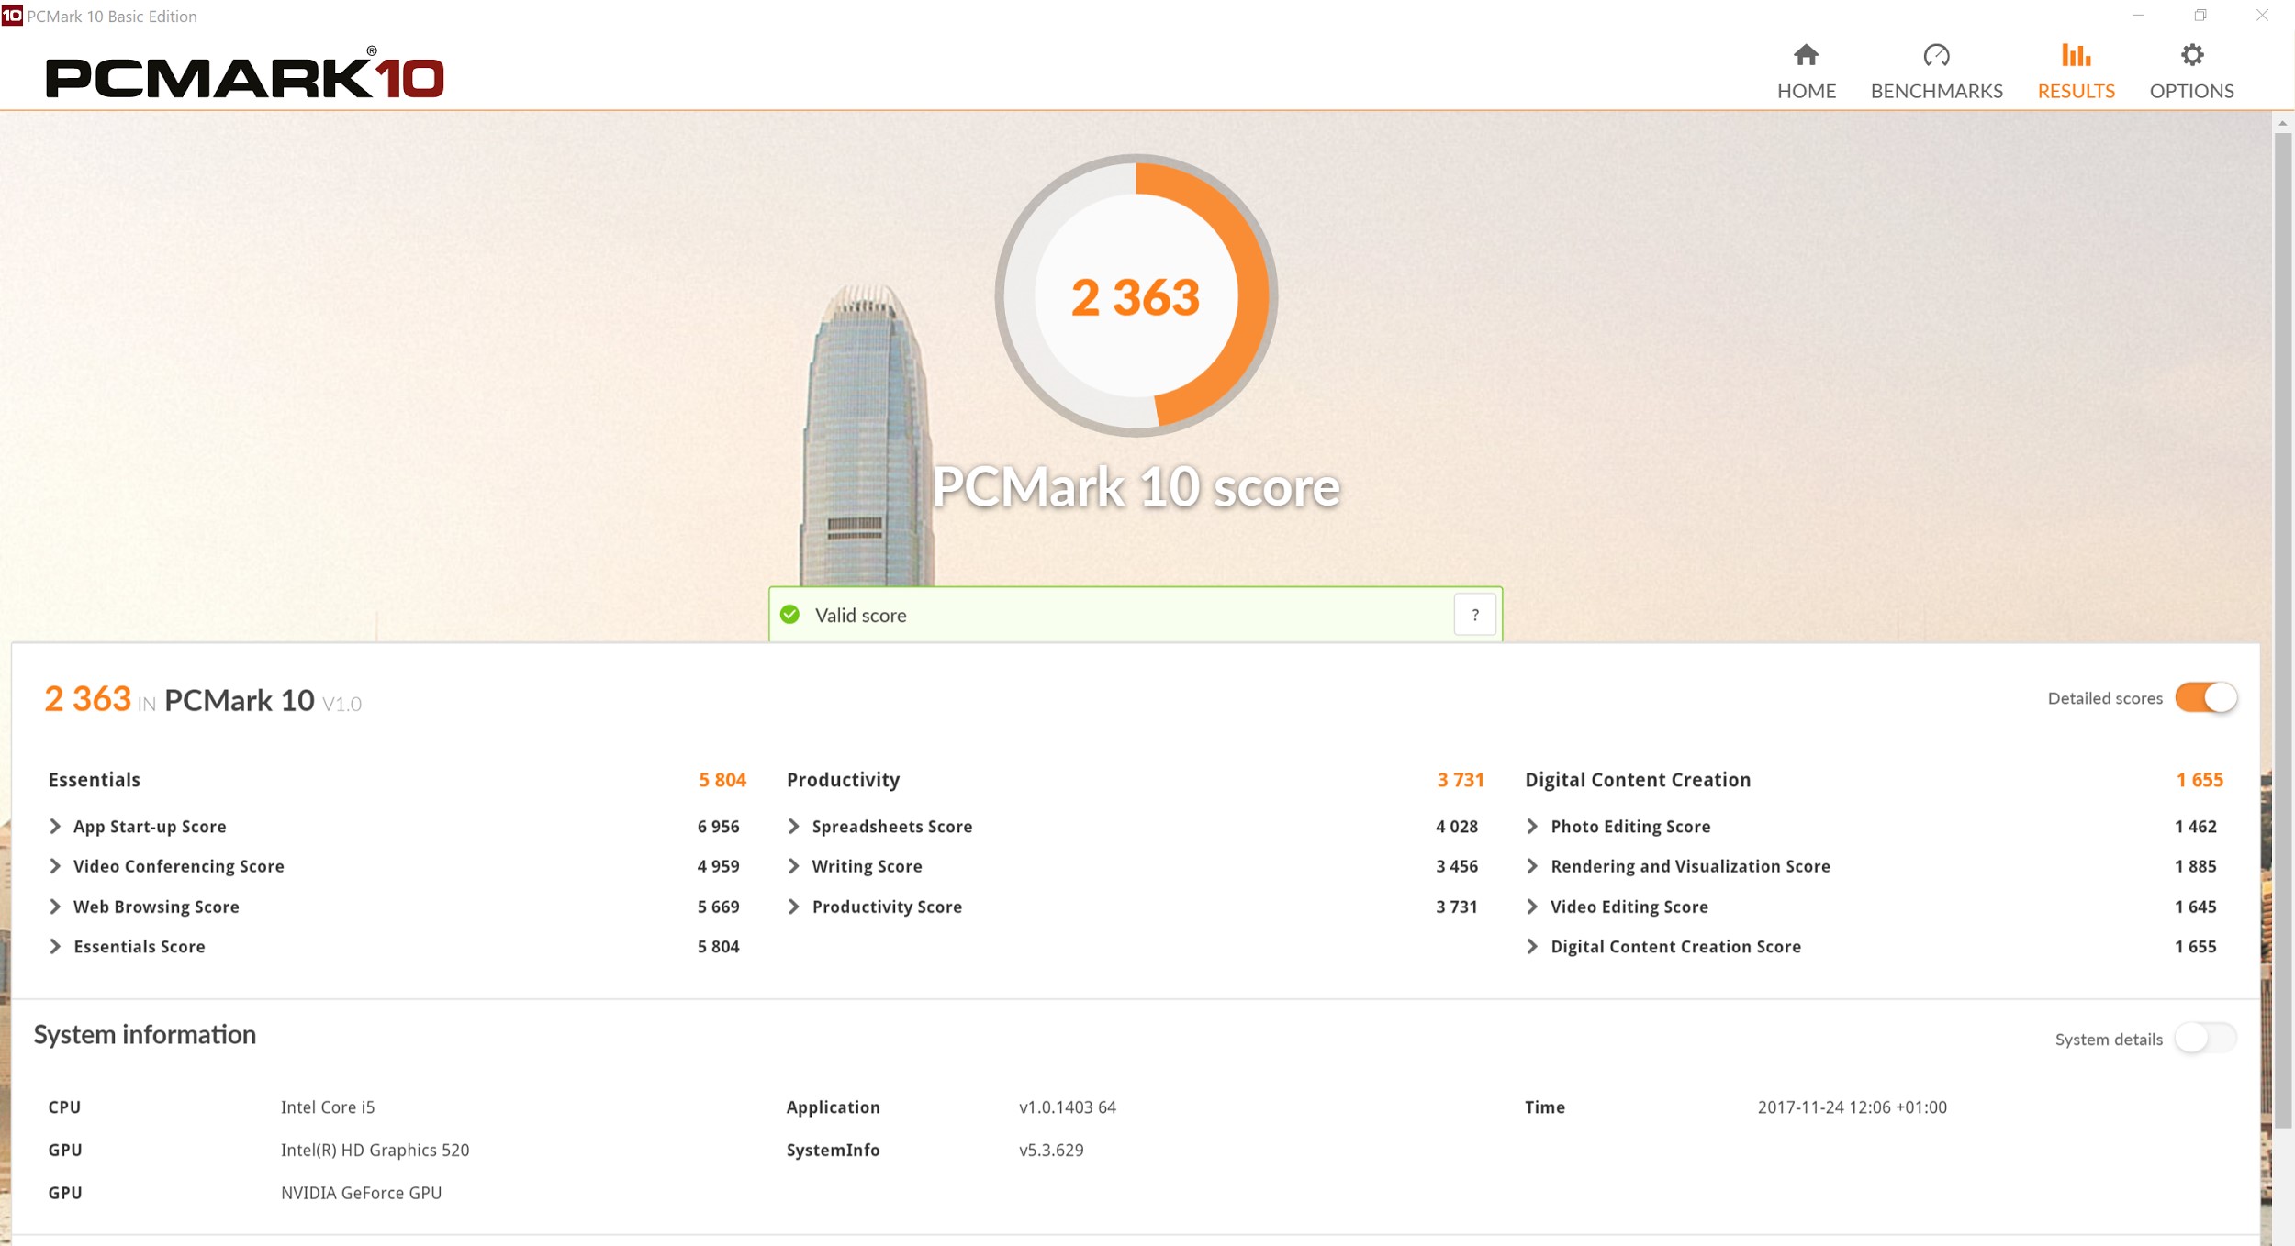Click the circular 2 363 score gauge
Viewport: 2295px width, 1246px height.
pos(1136,295)
